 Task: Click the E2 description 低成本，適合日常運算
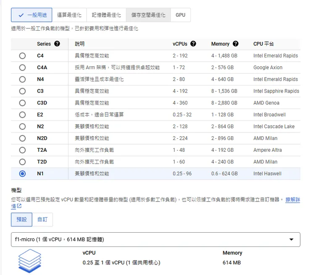tap(99, 115)
